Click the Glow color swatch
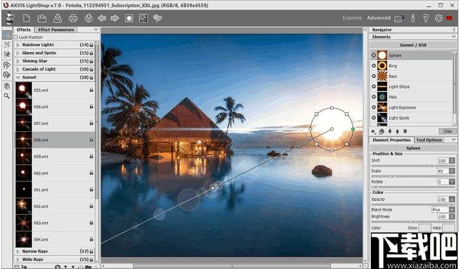Viewport: 459px width, 269px height. click(x=425, y=227)
